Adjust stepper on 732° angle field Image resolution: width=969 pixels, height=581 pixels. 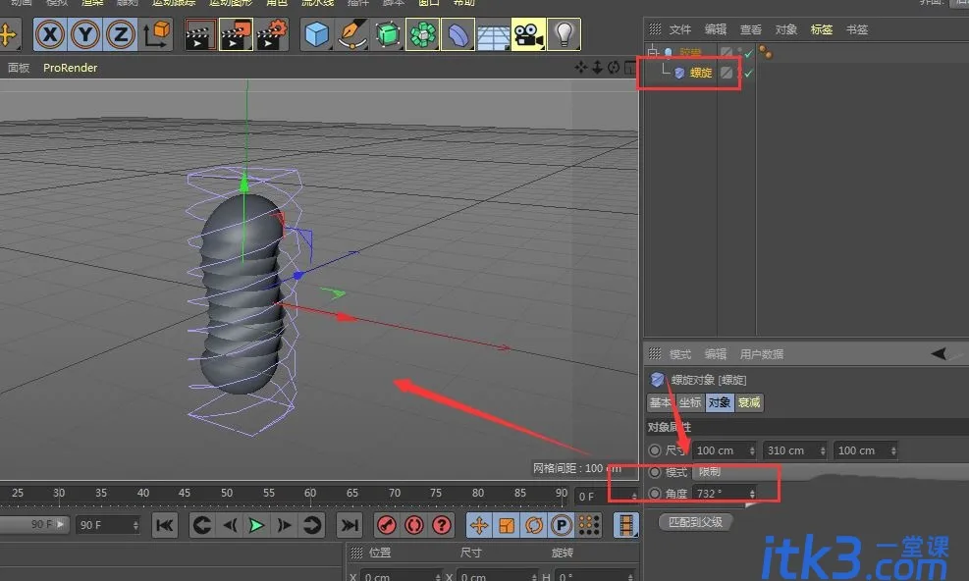tap(752, 494)
